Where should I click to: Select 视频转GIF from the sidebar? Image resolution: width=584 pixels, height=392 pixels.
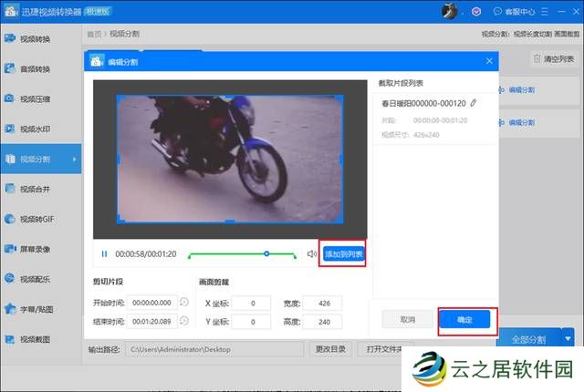pyautogui.click(x=36, y=219)
